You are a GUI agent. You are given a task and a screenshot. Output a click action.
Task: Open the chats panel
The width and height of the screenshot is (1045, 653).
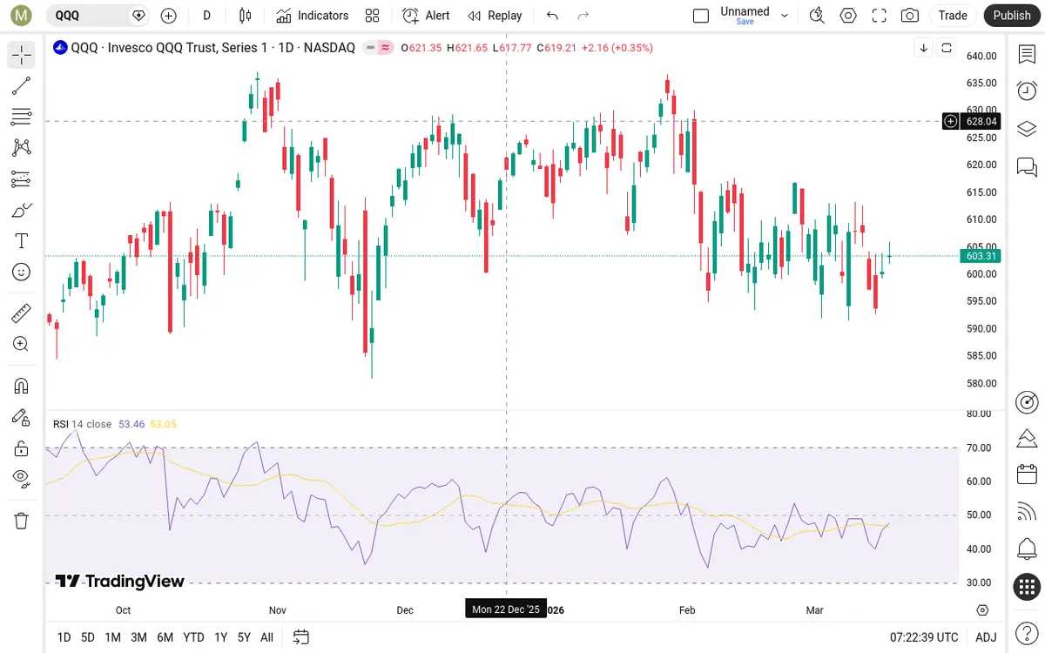coord(1027,166)
